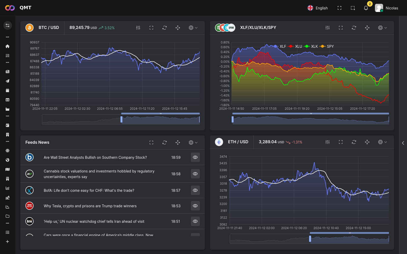The image size is (407, 254).
Task: Enter fullscreen via the top bar expand icon
Action: (339, 8)
